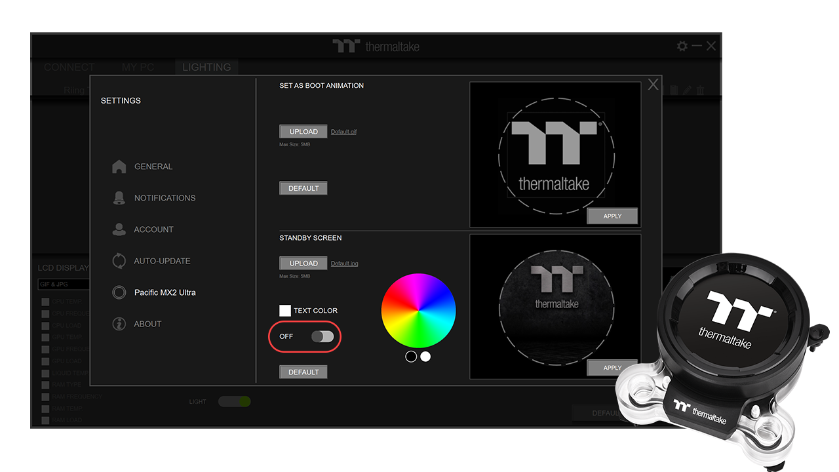This screenshot has height=472, width=839.
Task: Select NOTIFICATIONS in settings menu
Action: tap(165, 198)
